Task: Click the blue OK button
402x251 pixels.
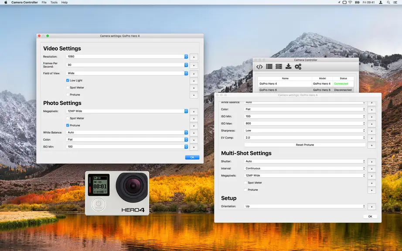Action: click(192, 157)
